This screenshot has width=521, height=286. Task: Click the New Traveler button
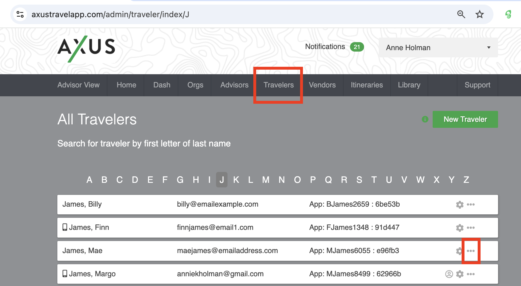tap(465, 119)
